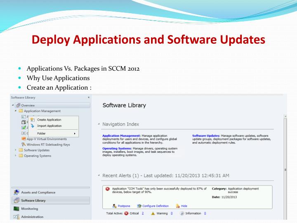Expand the Operating Systems folder
Image resolution: width=297 pixels, height=223 pixels.
(x=16, y=156)
